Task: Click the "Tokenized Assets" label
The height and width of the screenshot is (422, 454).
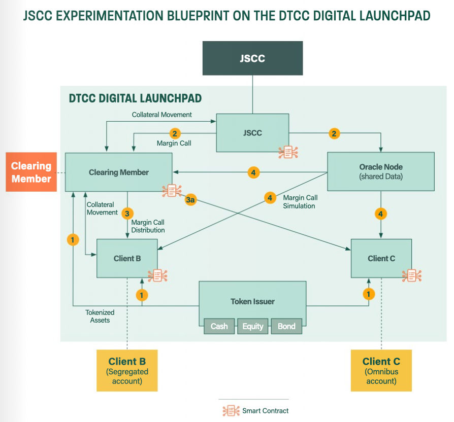Action: pos(100,316)
